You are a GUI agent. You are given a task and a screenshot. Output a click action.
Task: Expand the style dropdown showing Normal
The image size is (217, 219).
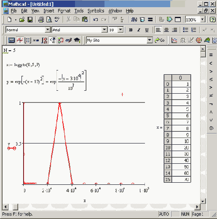pos(48,30)
